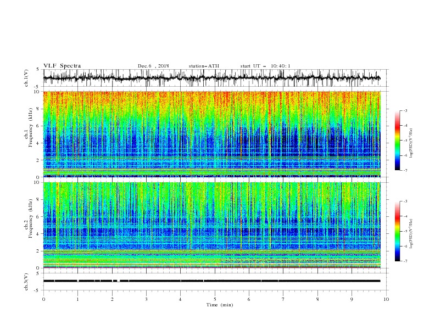This screenshot has width=435, height=336.
Task: Select the "start UT = 10:40: 1" text
Action: 265,66
